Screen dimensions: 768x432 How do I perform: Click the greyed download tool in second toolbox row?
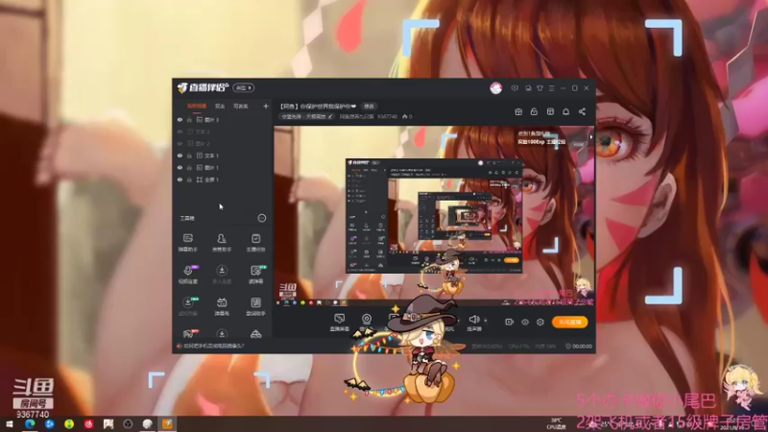click(222, 275)
